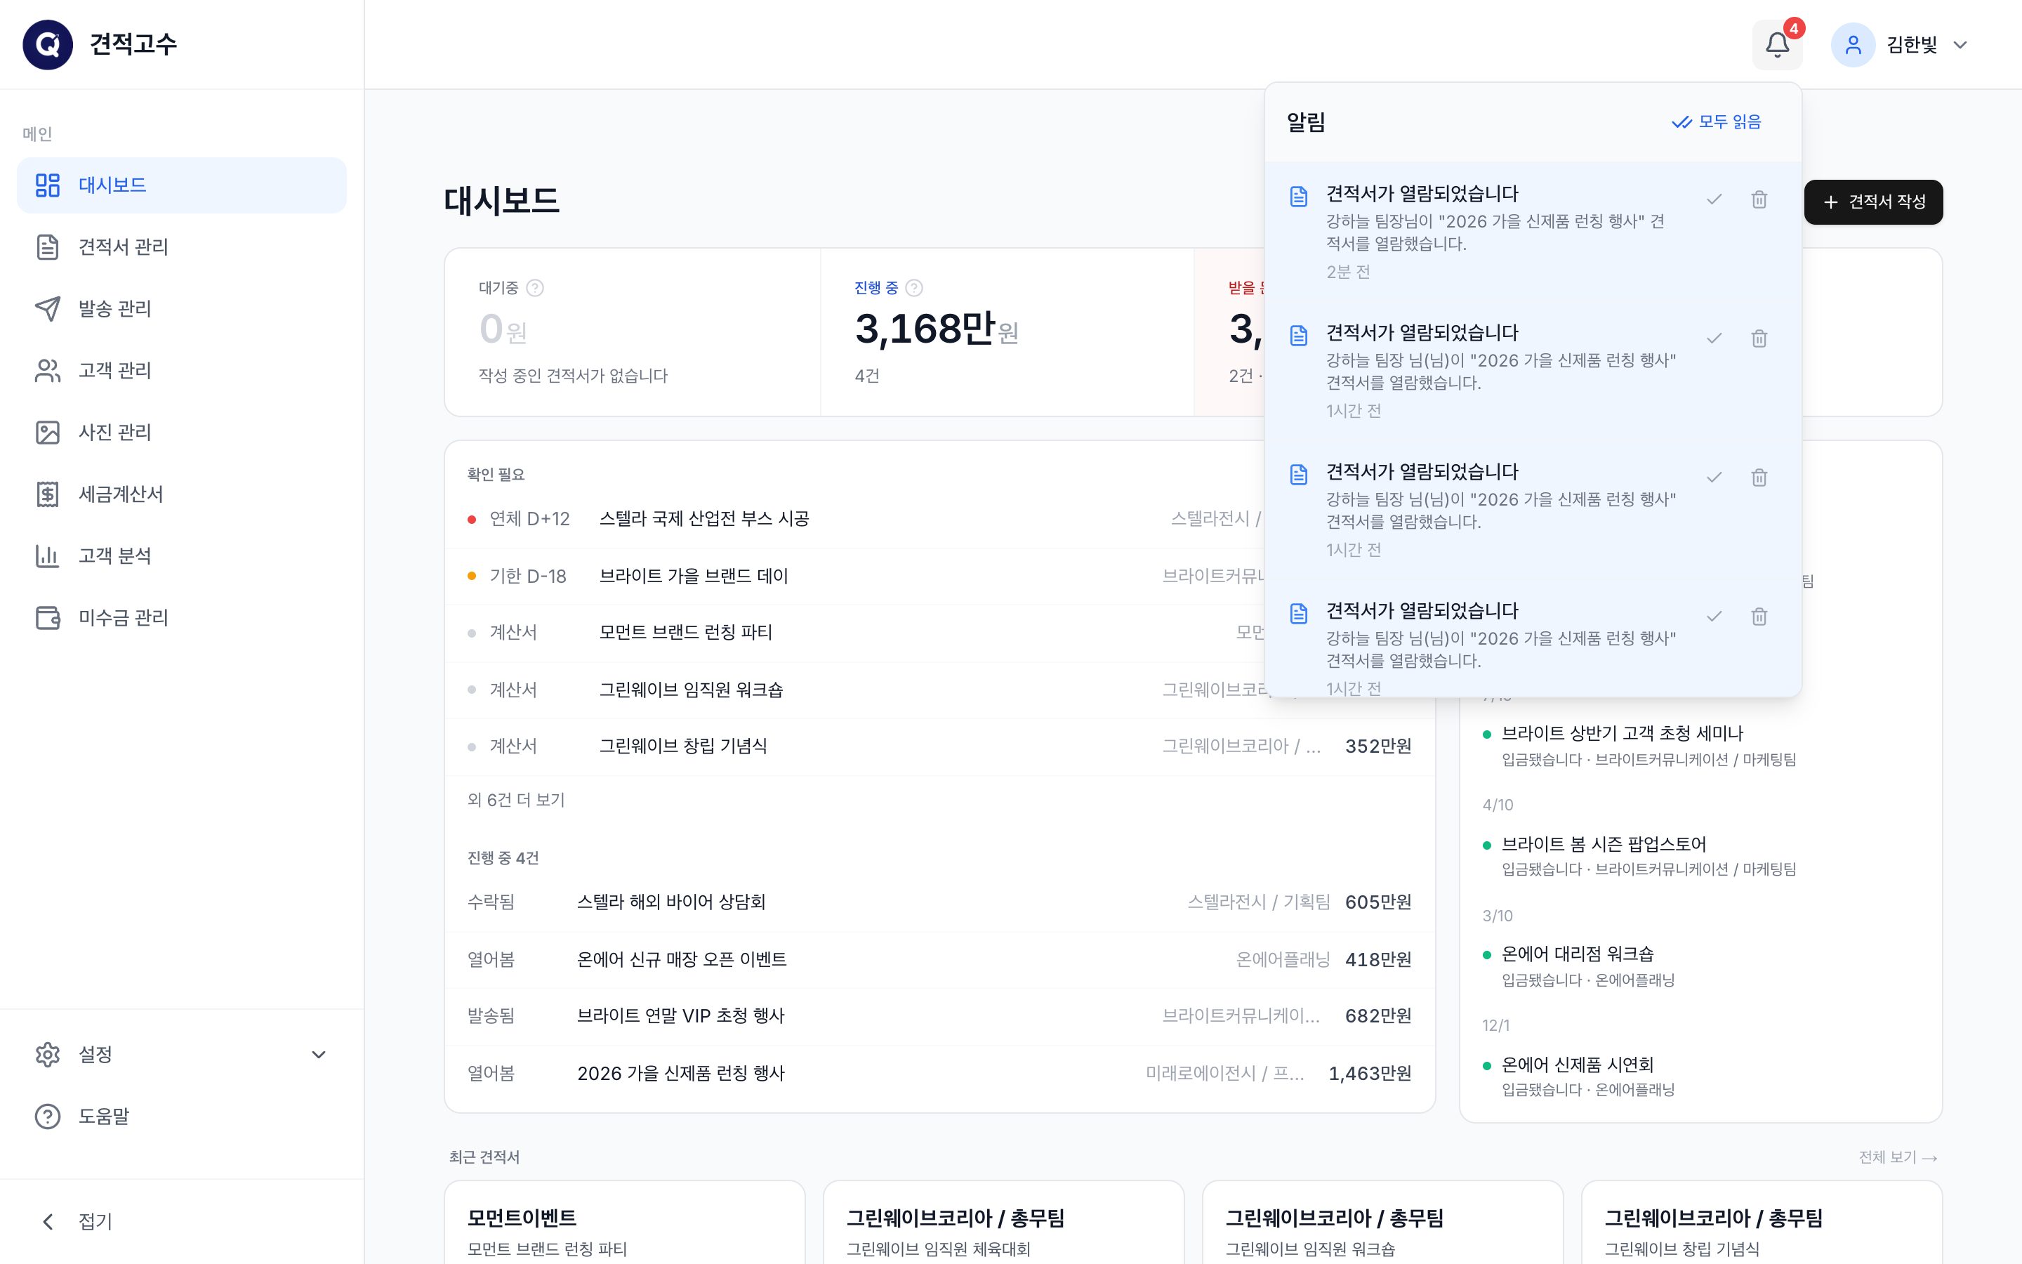Image resolution: width=2022 pixels, height=1264 pixels.
Task: Click the 고객 분석 chart icon
Action: pos(48,556)
